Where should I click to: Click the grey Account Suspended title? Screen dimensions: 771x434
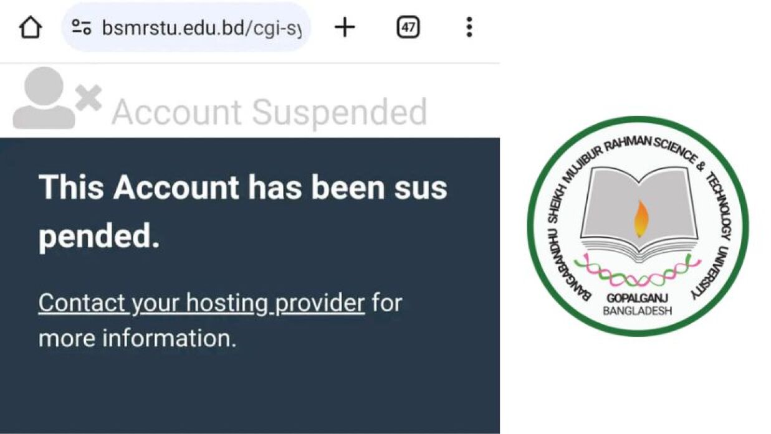pyautogui.click(x=269, y=113)
